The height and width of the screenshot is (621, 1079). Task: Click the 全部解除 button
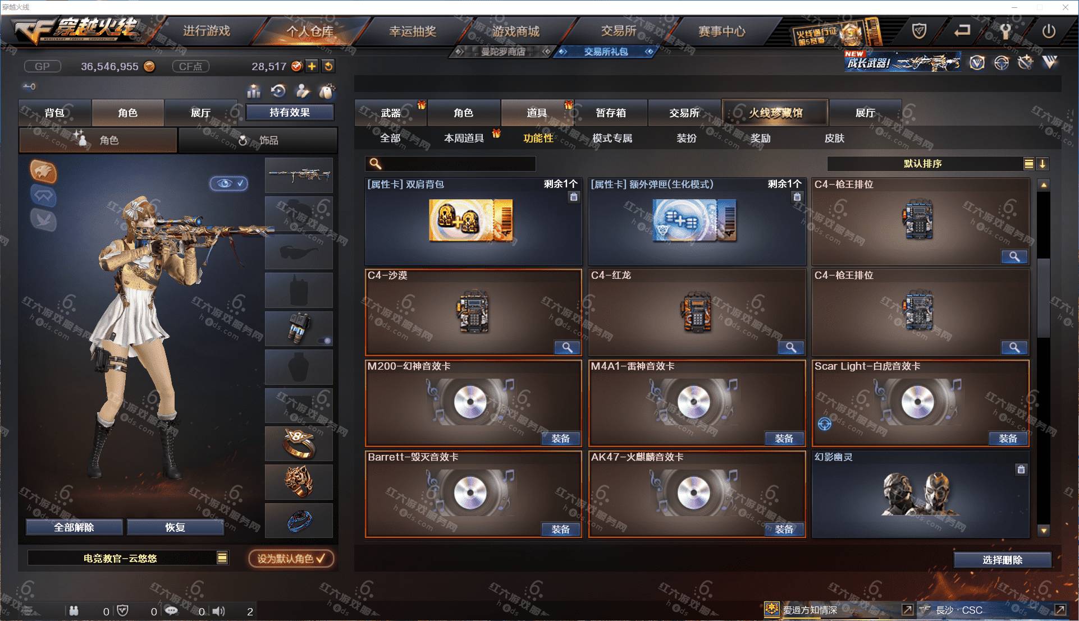tap(74, 527)
